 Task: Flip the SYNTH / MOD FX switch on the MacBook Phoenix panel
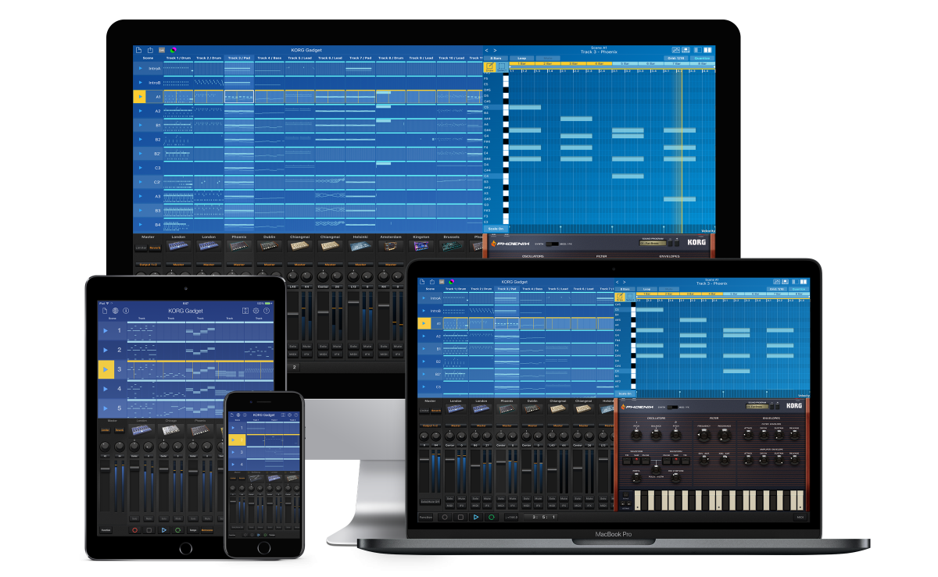tap(672, 407)
